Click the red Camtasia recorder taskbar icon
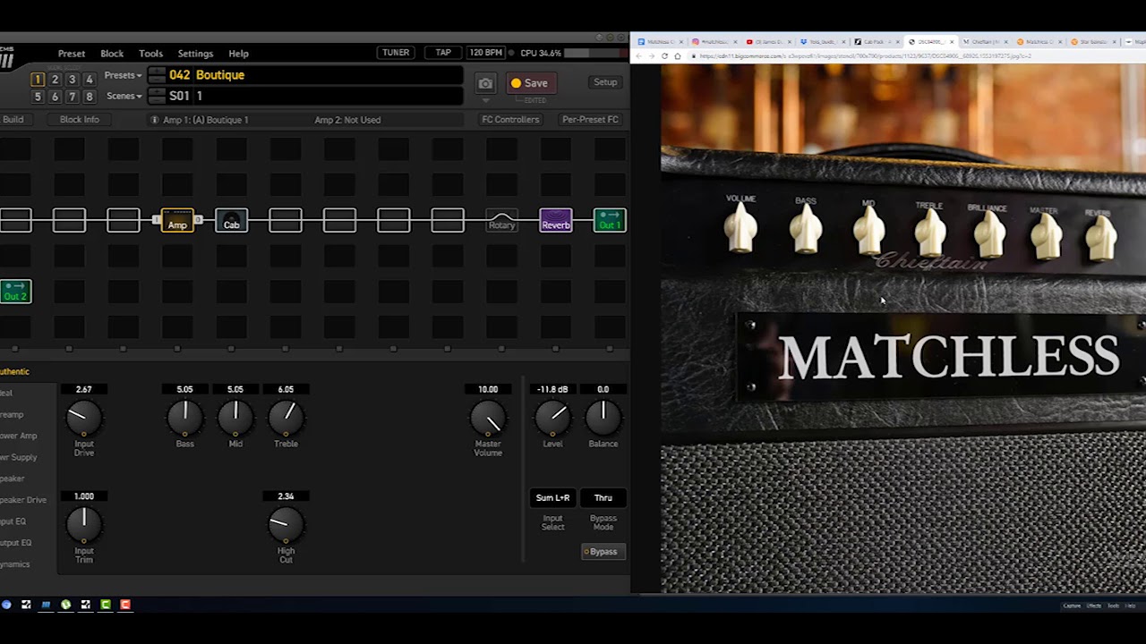 [x=125, y=605]
